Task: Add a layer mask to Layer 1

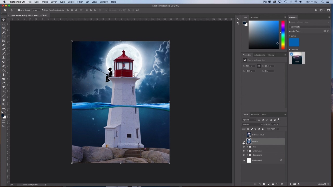Action: pyautogui.click(x=264, y=184)
